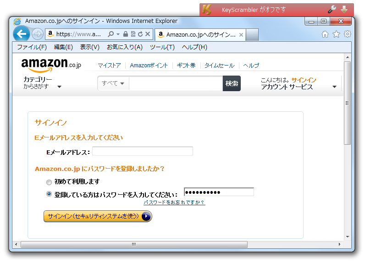
Task: Open the ヘルプ(H) menu
Action: (x=194, y=47)
